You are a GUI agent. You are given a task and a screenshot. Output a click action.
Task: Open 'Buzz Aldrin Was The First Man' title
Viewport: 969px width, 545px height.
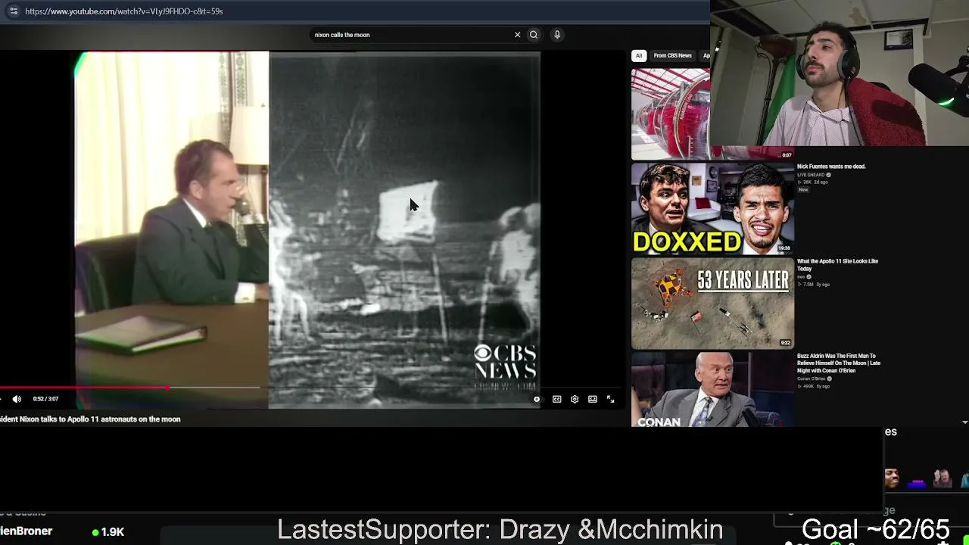839,363
